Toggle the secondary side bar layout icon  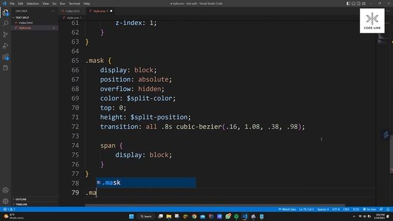click(x=359, y=4)
